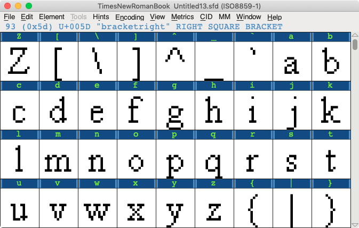This screenshot has height=228, width=359.
Task: Select the lowercase w glyph
Action: click(98, 208)
